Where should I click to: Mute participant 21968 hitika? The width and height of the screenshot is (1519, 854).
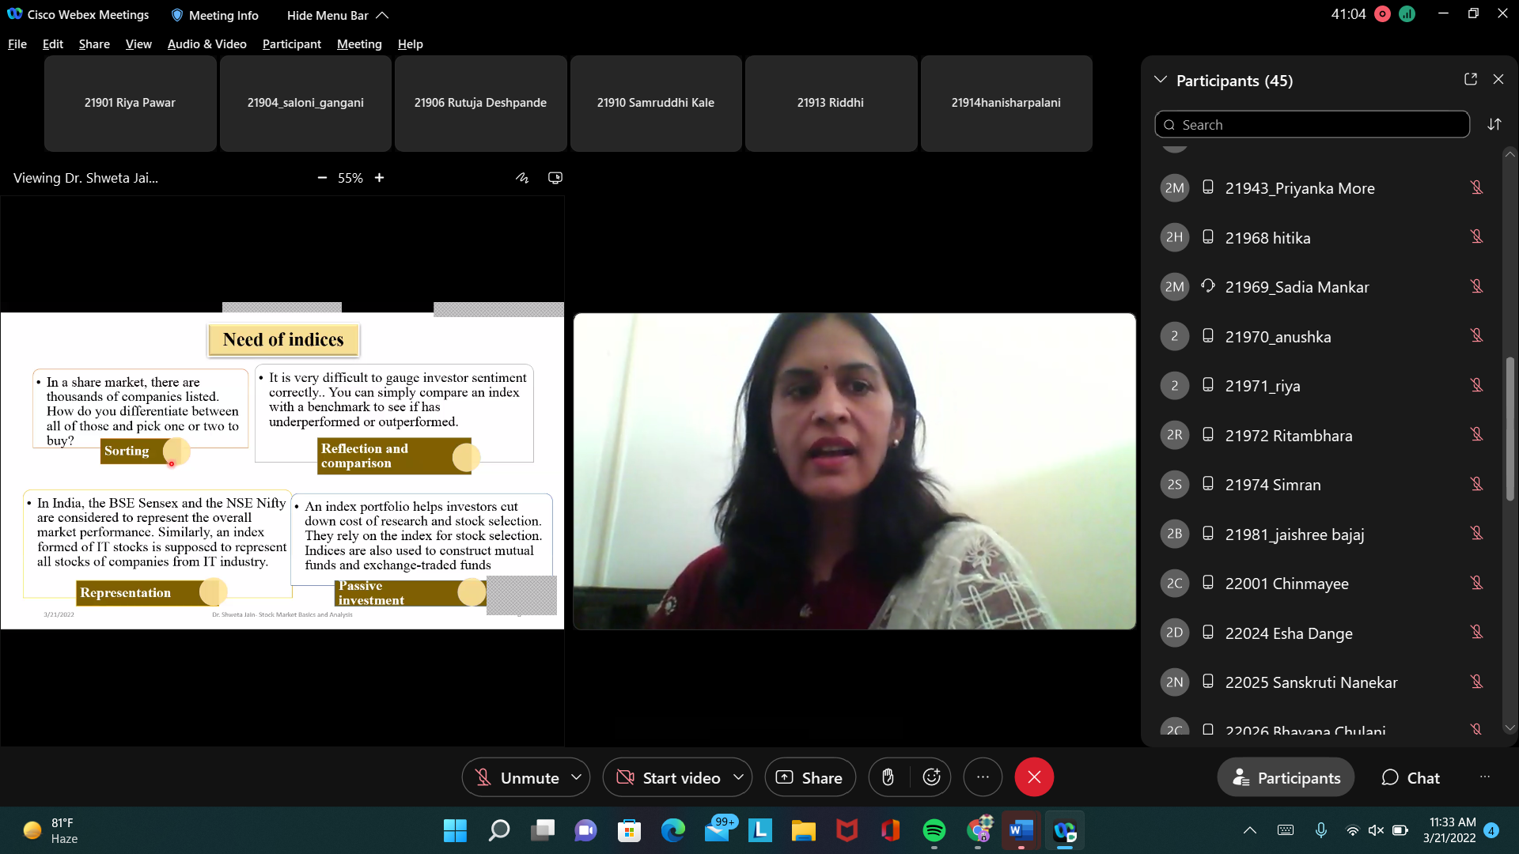pyautogui.click(x=1478, y=236)
